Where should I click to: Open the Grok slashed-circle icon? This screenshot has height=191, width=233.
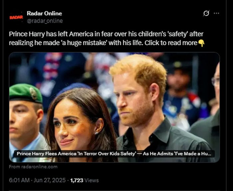pos(206,13)
